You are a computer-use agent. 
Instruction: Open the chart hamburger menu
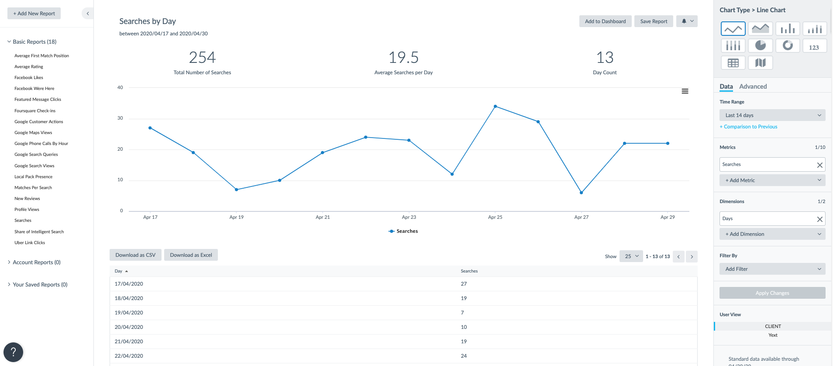coord(685,91)
